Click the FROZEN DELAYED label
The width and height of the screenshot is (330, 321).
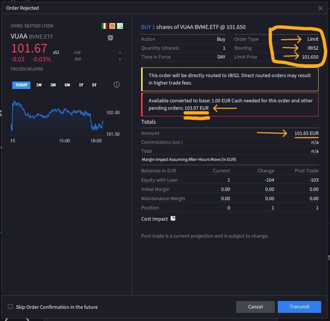[27, 69]
